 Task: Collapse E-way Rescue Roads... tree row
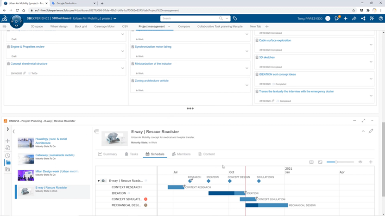(99, 181)
